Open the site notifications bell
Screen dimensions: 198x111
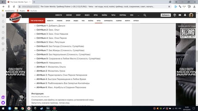click(185, 15)
